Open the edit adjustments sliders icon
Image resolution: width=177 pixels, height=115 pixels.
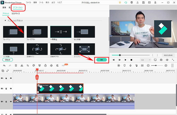click(57, 65)
